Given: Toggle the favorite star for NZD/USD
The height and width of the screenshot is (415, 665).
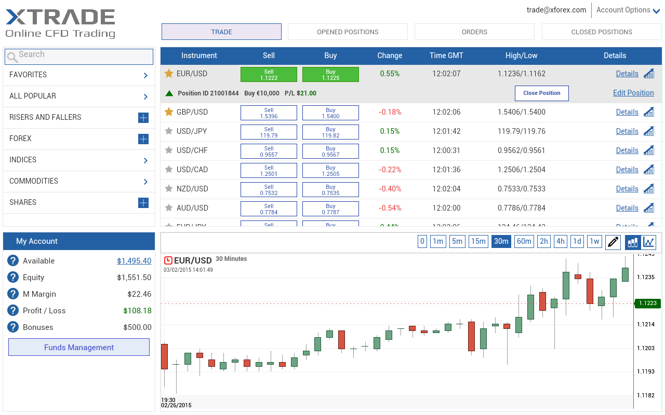Looking at the screenshot, I should 168,189.
